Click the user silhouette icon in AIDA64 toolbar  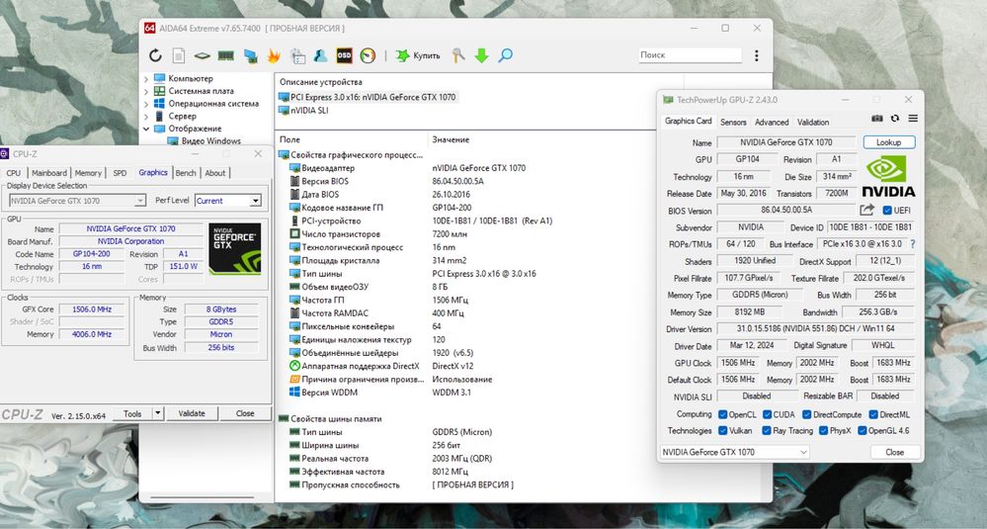[320, 55]
